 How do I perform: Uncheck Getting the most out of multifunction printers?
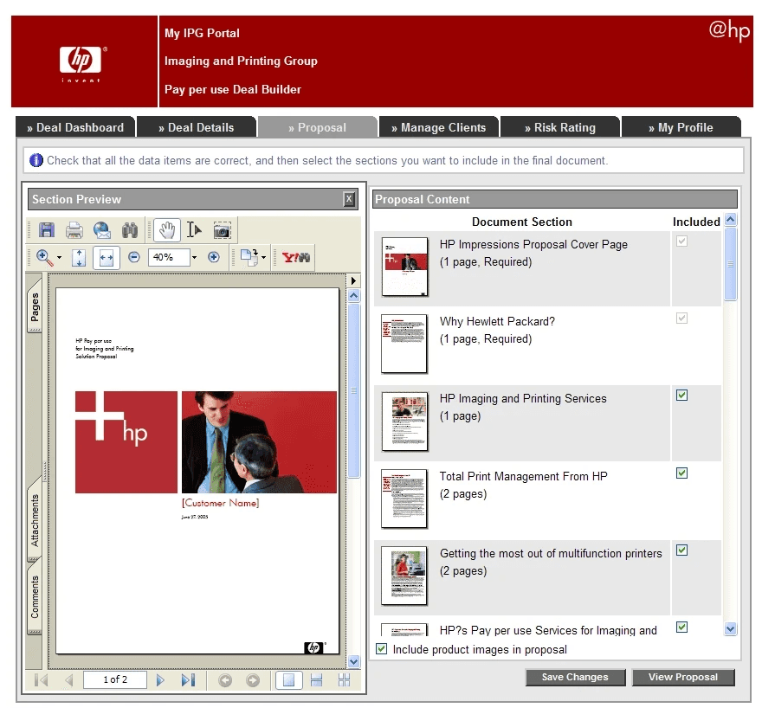(681, 550)
